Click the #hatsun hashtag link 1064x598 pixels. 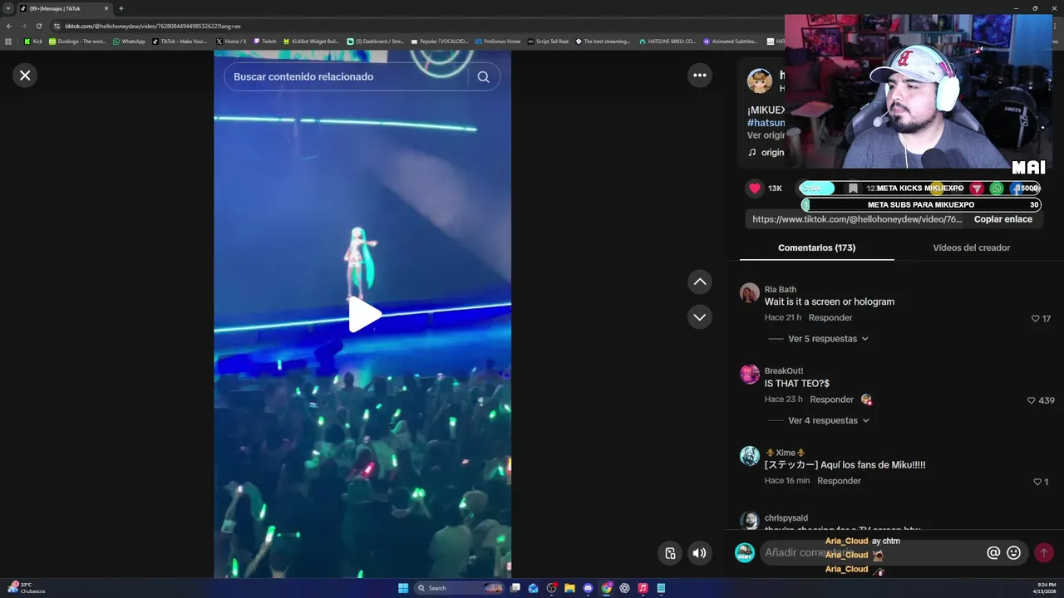click(766, 123)
